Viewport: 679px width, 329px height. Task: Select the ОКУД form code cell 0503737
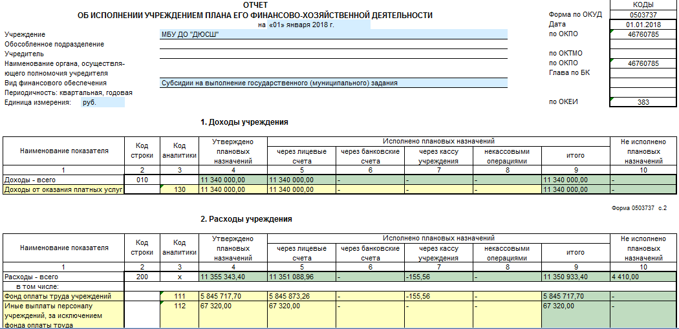[x=643, y=14]
